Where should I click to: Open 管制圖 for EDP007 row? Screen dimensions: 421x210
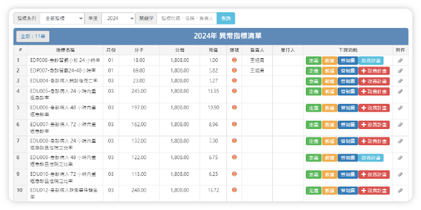coord(348,71)
